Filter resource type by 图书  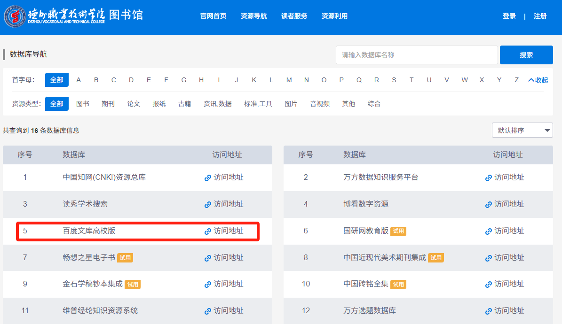tap(83, 104)
